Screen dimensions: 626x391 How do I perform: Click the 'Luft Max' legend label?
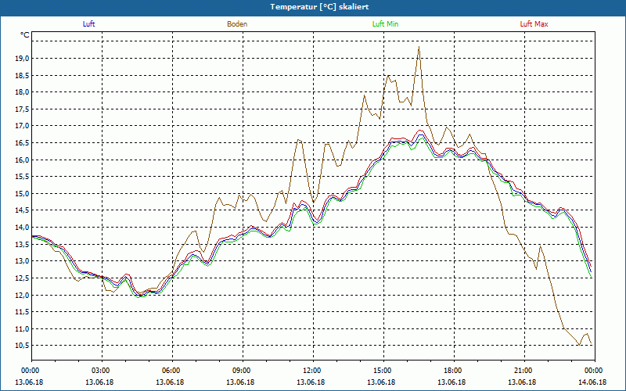[534, 24]
